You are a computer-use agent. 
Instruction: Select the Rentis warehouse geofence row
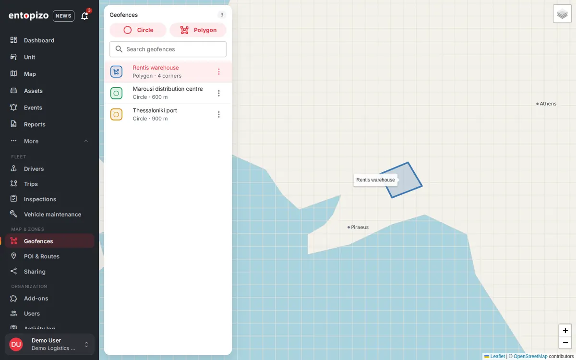coord(168,72)
